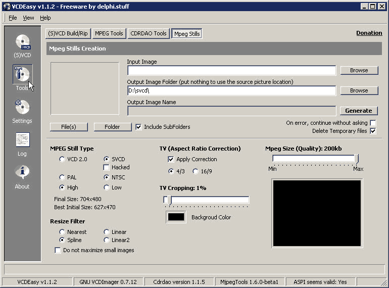Uncheck Delete Temporary files option
Viewport: 389px width, 288px height.
click(x=373, y=131)
